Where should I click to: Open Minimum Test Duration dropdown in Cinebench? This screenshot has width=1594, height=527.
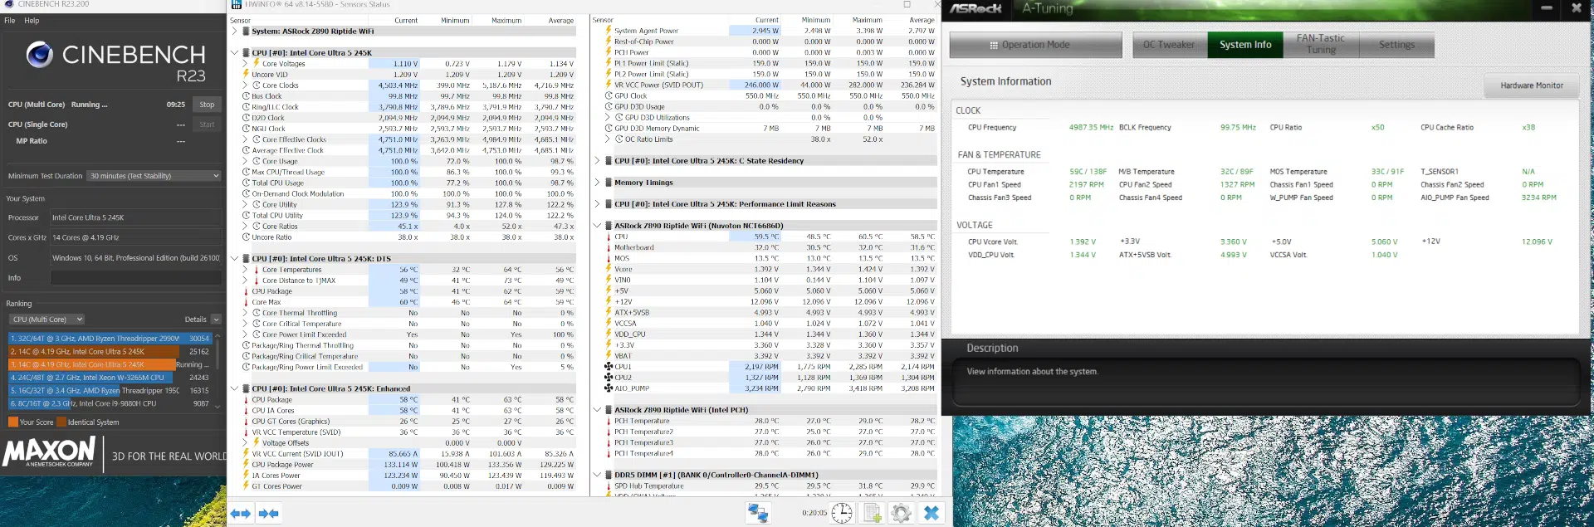(154, 176)
